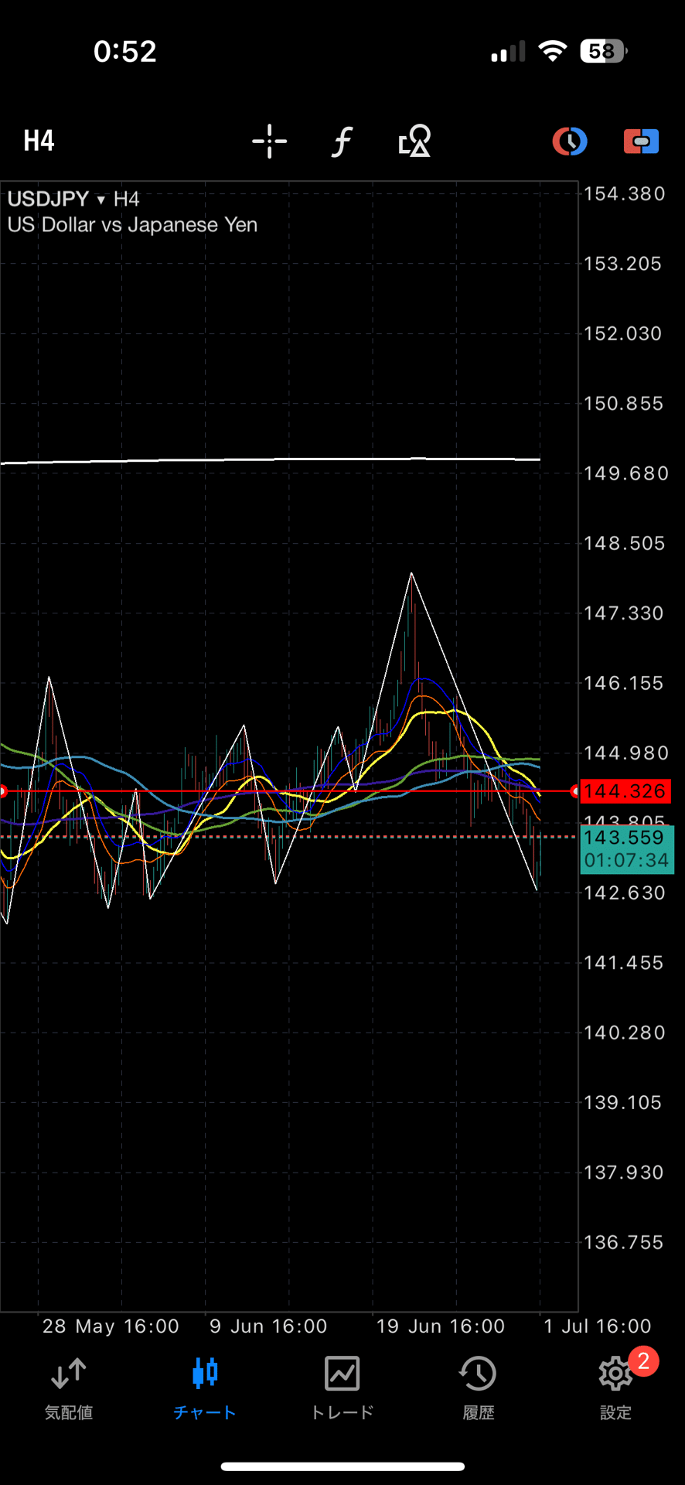The width and height of the screenshot is (685, 1485).
Task: Tap the 149.680 price scale value
Action: [x=625, y=473]
